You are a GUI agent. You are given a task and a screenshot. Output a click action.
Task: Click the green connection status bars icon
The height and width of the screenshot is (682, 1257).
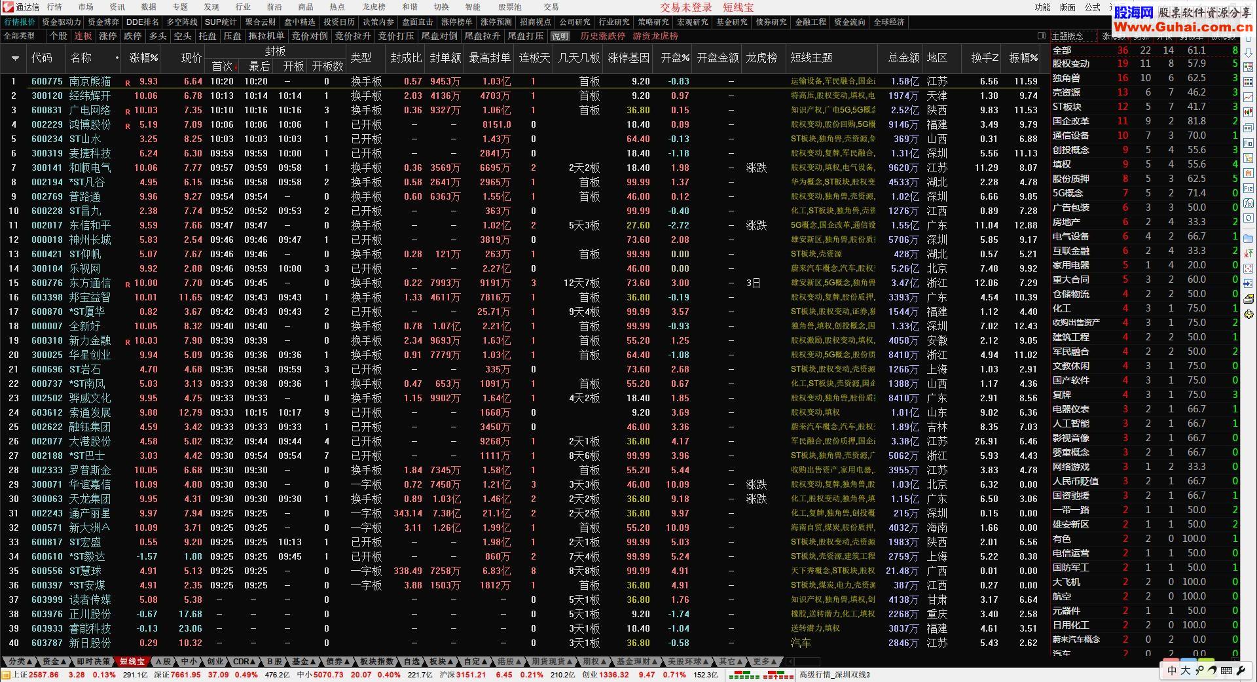click(745, 675)
